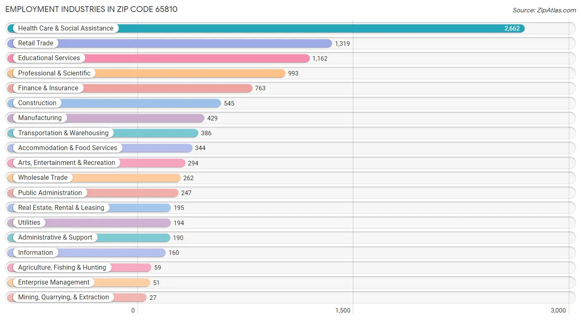Image resolution: width=581 pixels, height=320 pixels.
Task: Select the Retail Trade label
Action: (36, 43)
